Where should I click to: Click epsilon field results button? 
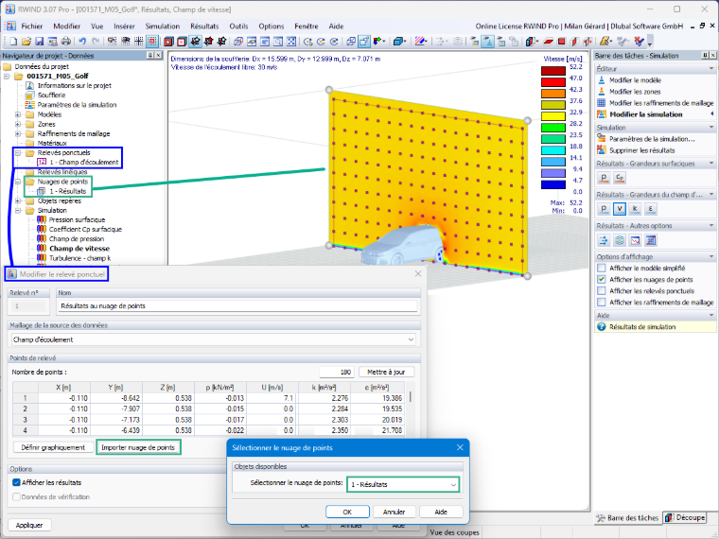point(650,209)
